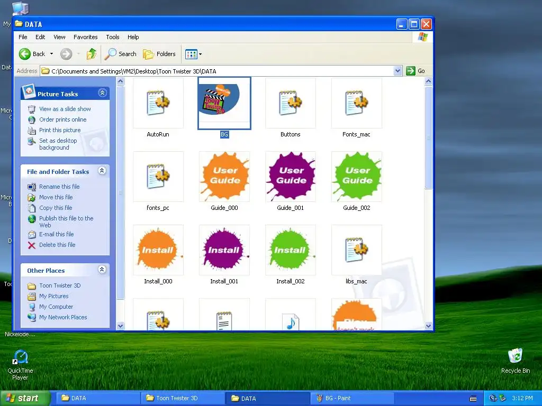This screenshot has width=542, height=406.
Task: Click Copy this file
Action: 56,208
